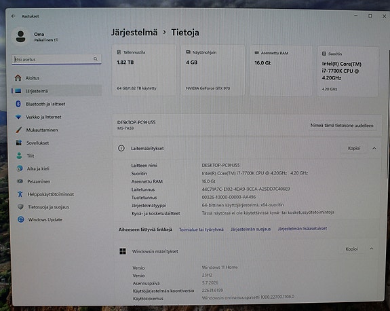The image size is (390, 311).
Task: Maximize the Asetukset window
Action: [370, 16]
